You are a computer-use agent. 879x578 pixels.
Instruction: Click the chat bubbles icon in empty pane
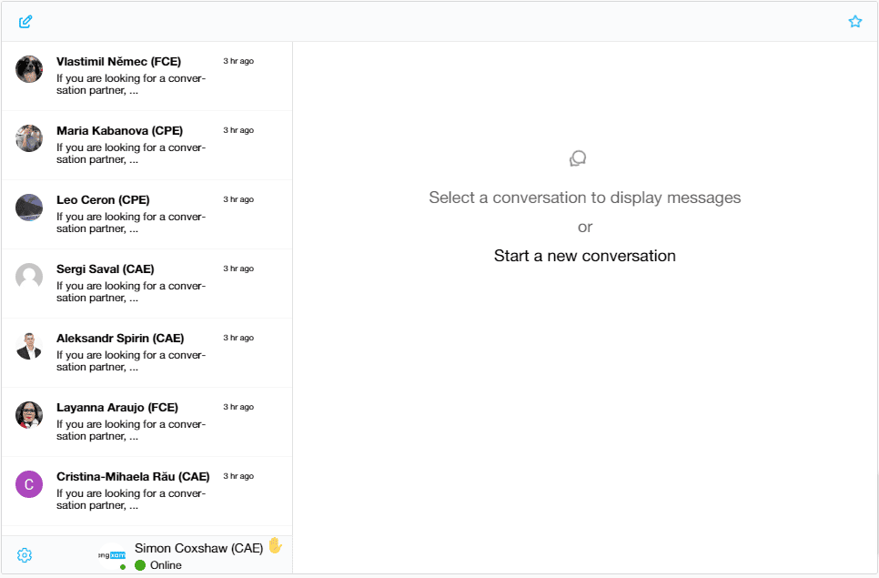point(578,159)
